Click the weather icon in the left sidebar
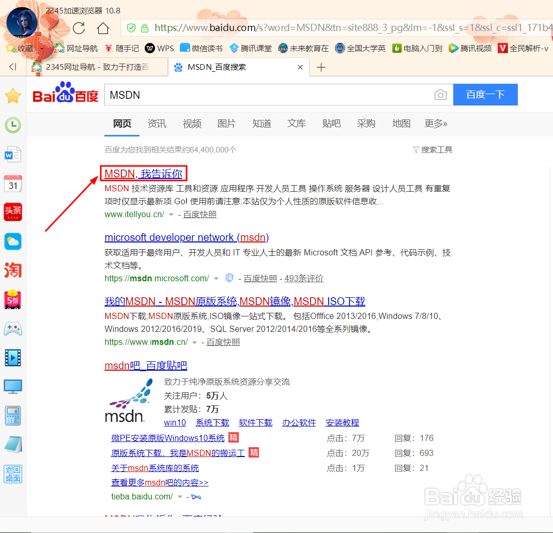This screenshot has width=553, height=533. coord(12,241)
